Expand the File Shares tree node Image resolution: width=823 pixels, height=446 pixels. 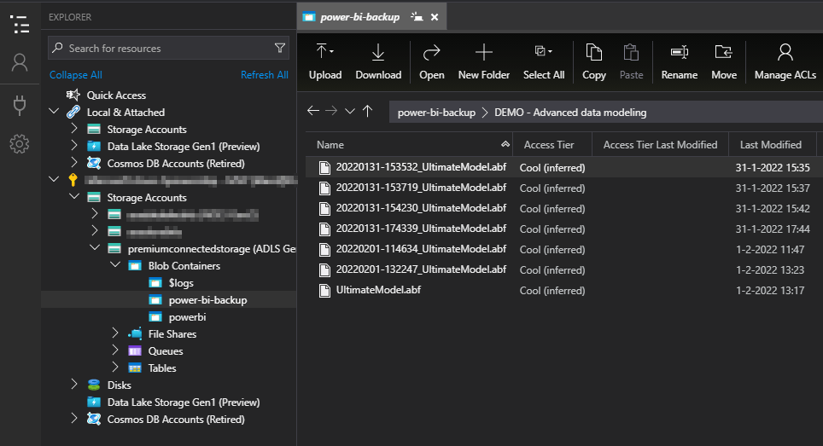[116, 334]
